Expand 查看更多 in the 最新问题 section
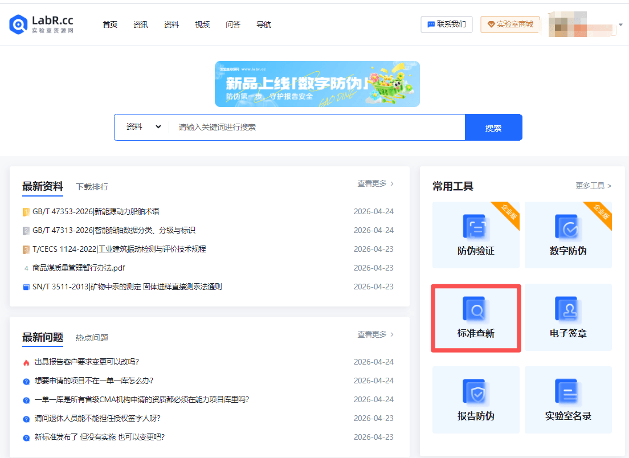Image resolution: width=629 pixels, height=458 pixels. click(375, 334)
